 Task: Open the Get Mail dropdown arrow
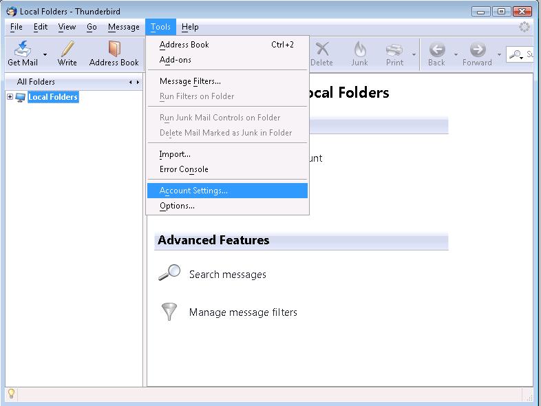click(45, 54)
